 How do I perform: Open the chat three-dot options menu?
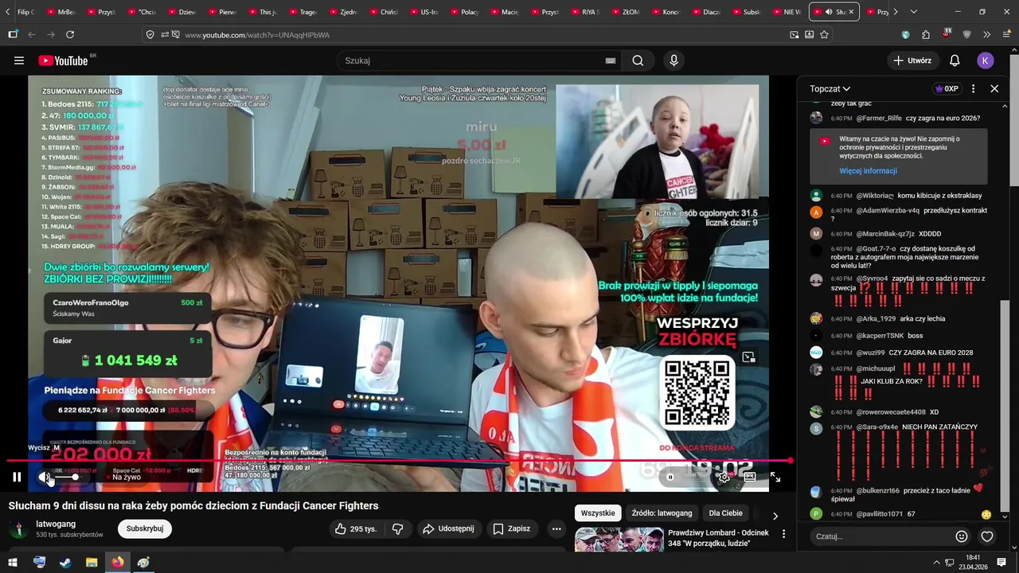pos(973,88)
